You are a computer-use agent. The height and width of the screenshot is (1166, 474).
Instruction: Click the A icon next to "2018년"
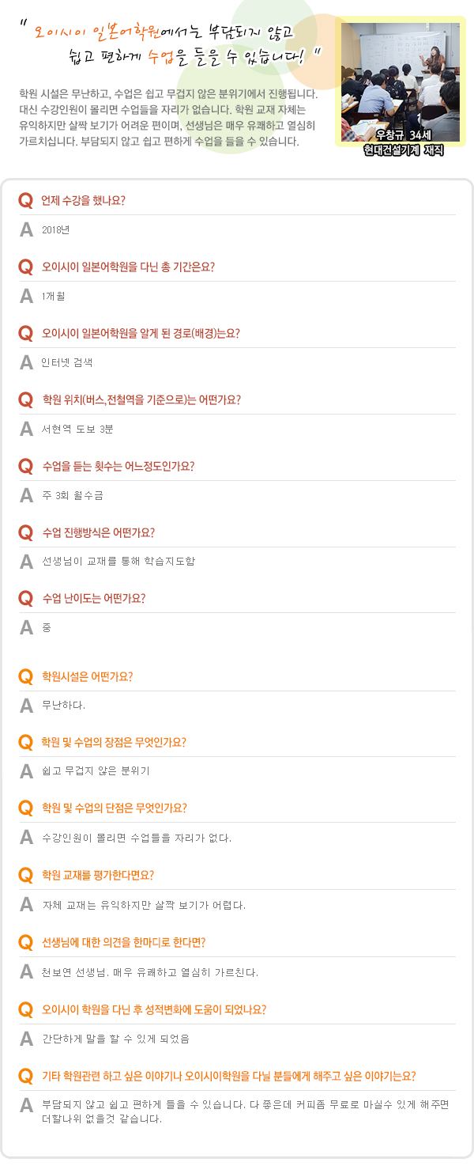point(26,229)
